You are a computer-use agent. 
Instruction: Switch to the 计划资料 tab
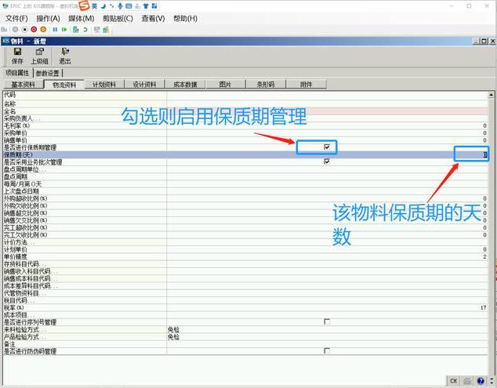coord(104,85)
